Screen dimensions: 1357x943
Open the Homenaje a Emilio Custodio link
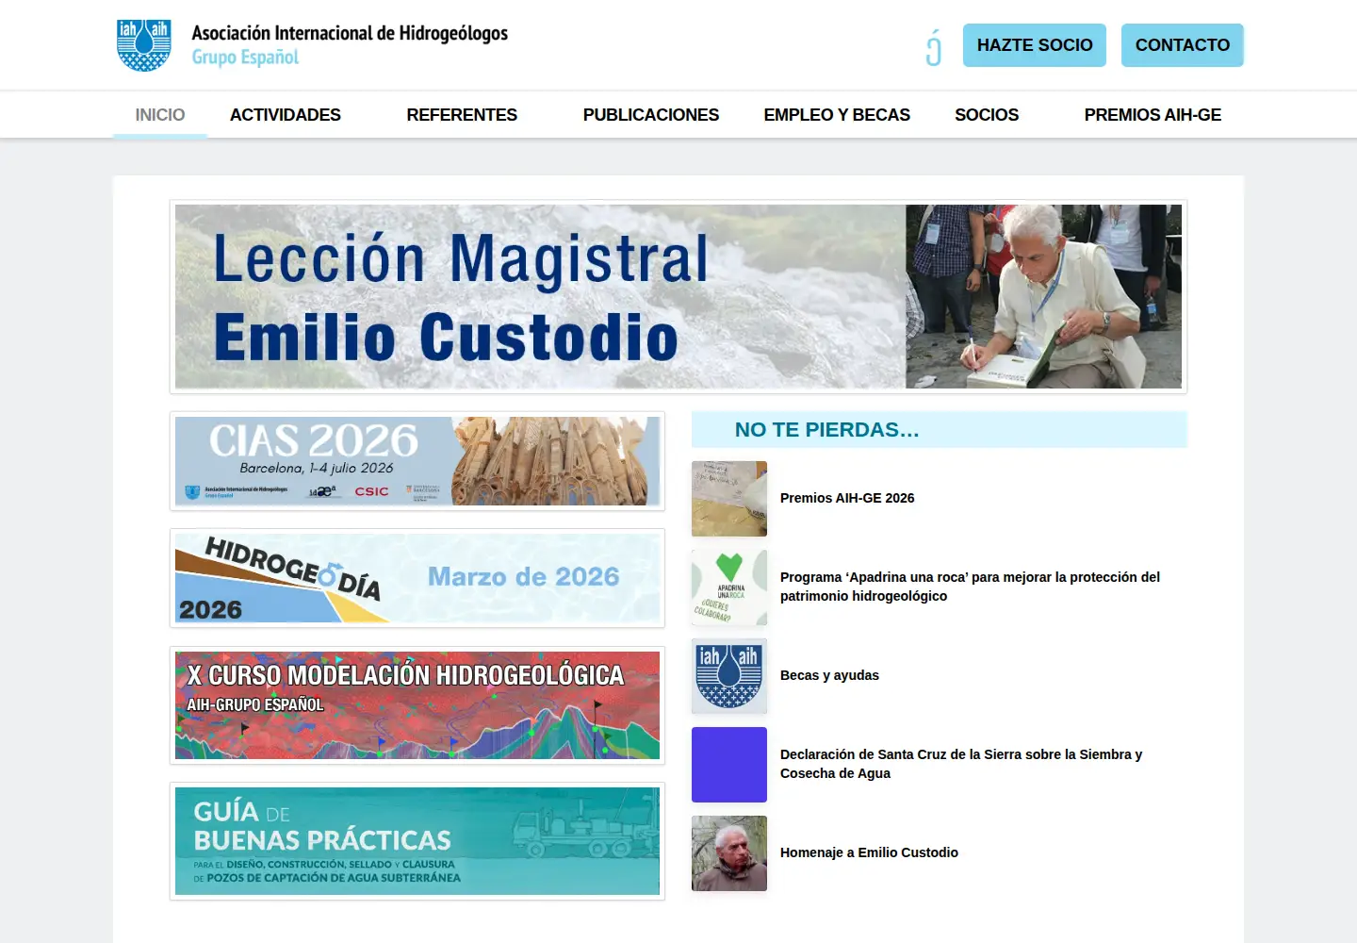click(x=869, y=852)
